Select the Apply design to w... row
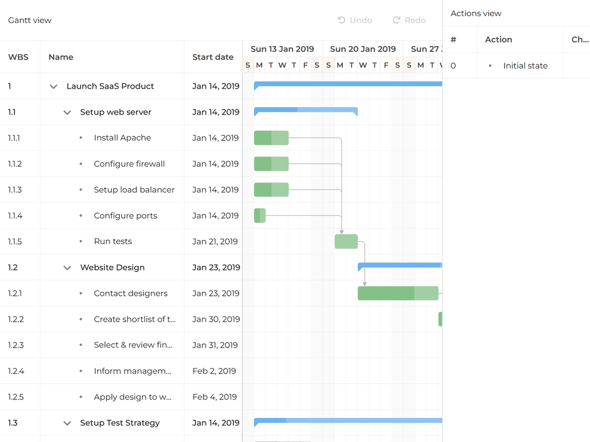 pyautogui.click(x=133, y=397)
